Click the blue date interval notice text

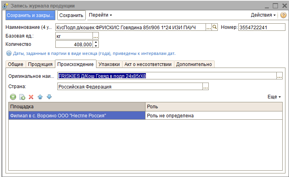[x=94, y=53]
